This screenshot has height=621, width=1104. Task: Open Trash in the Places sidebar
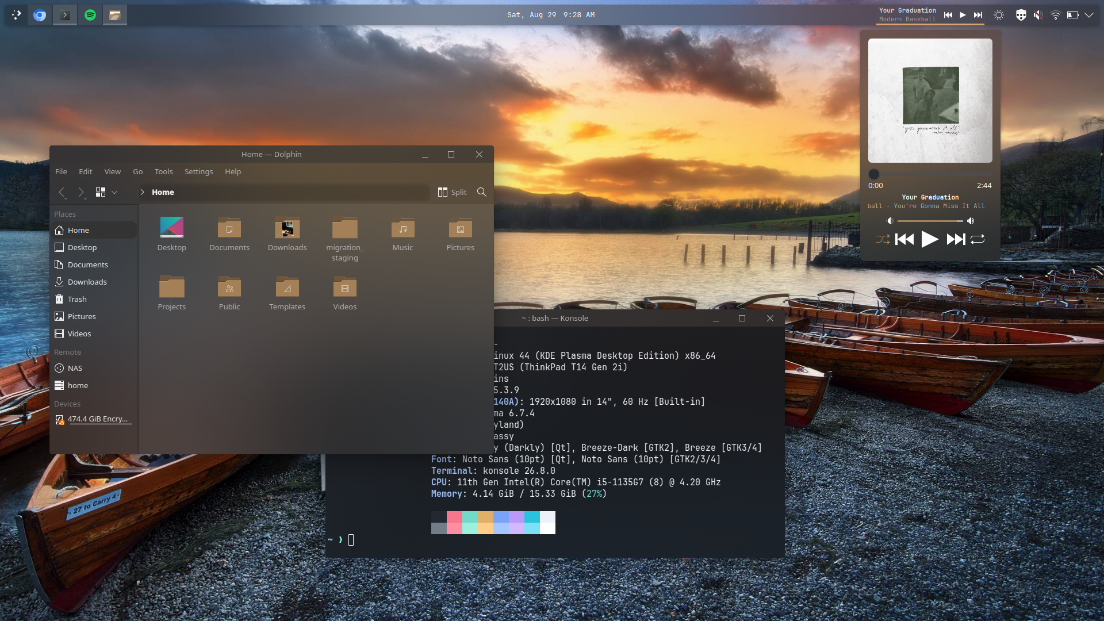pos(94,299)
